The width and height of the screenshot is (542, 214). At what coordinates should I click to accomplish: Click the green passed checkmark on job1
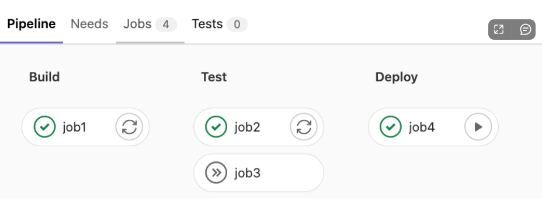click(x=44, y=127)
